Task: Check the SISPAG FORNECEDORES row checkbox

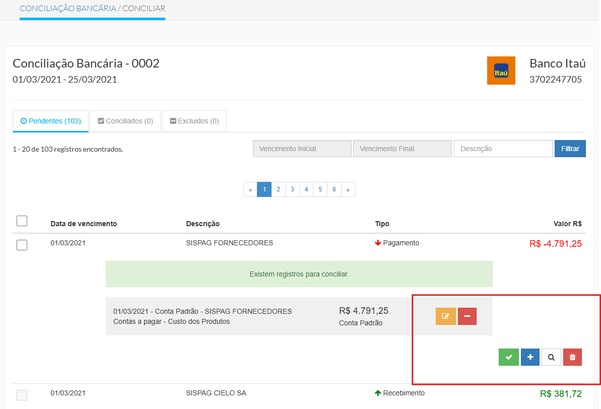Action: coord(22,245)
